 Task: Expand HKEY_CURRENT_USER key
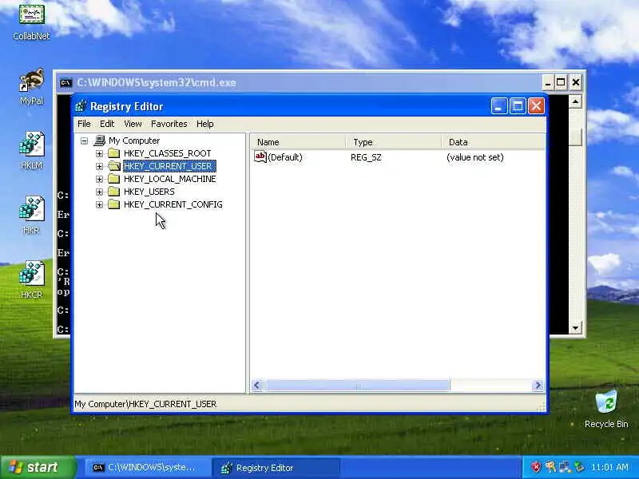coord(99,166)
